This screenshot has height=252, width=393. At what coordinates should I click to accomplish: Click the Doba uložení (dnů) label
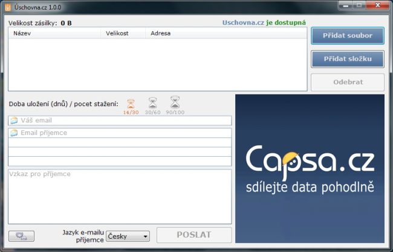tap(63, 104)
